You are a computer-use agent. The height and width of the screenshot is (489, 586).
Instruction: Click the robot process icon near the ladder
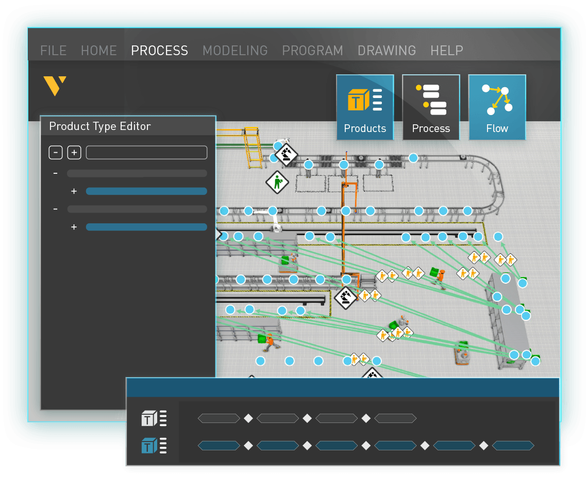click(x=286, y=155)
